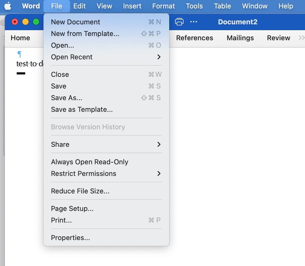Open the Table menu
Viewport: 305px width, 266px height.
pyautogui.click(x=222, y=6)
